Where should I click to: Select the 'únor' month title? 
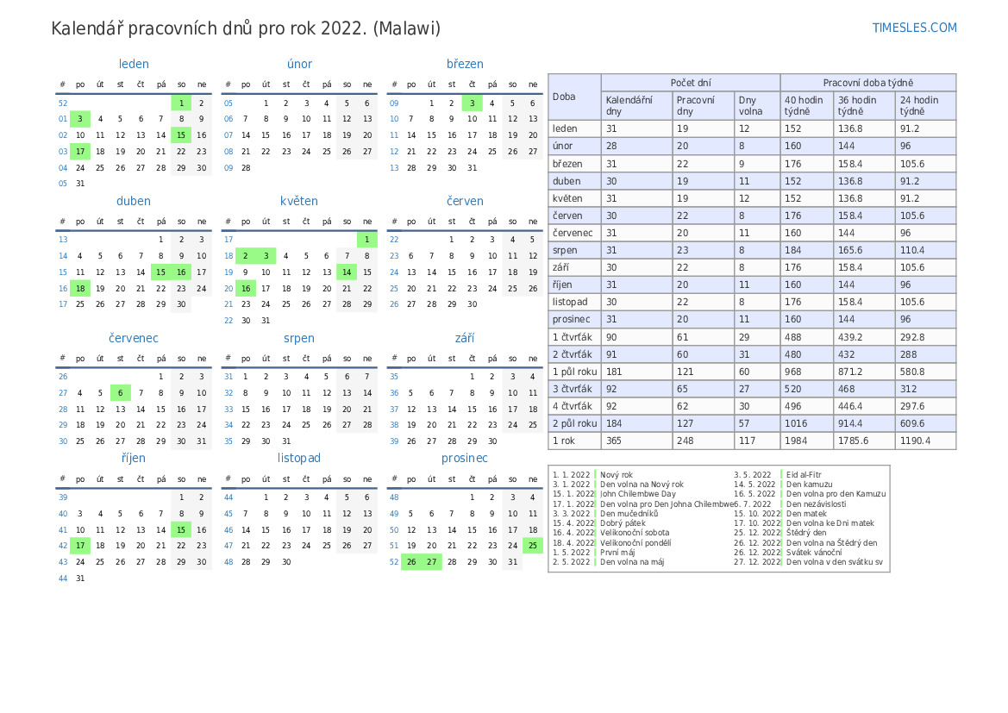click(x=299, y=64)
